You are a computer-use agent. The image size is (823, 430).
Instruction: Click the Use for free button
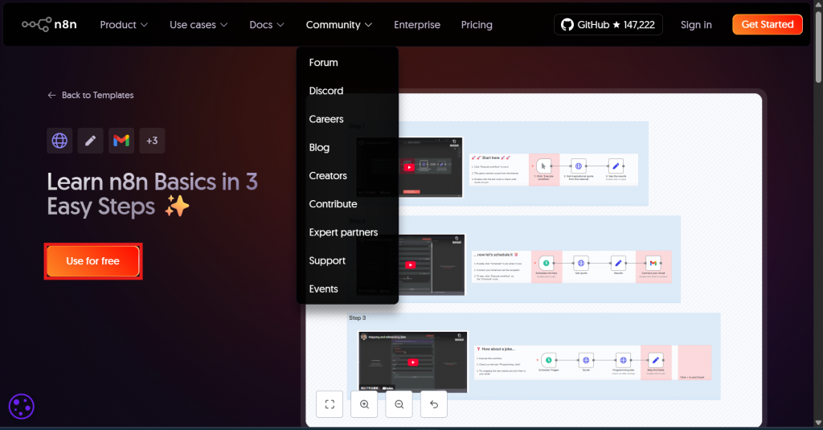point(93,261)
